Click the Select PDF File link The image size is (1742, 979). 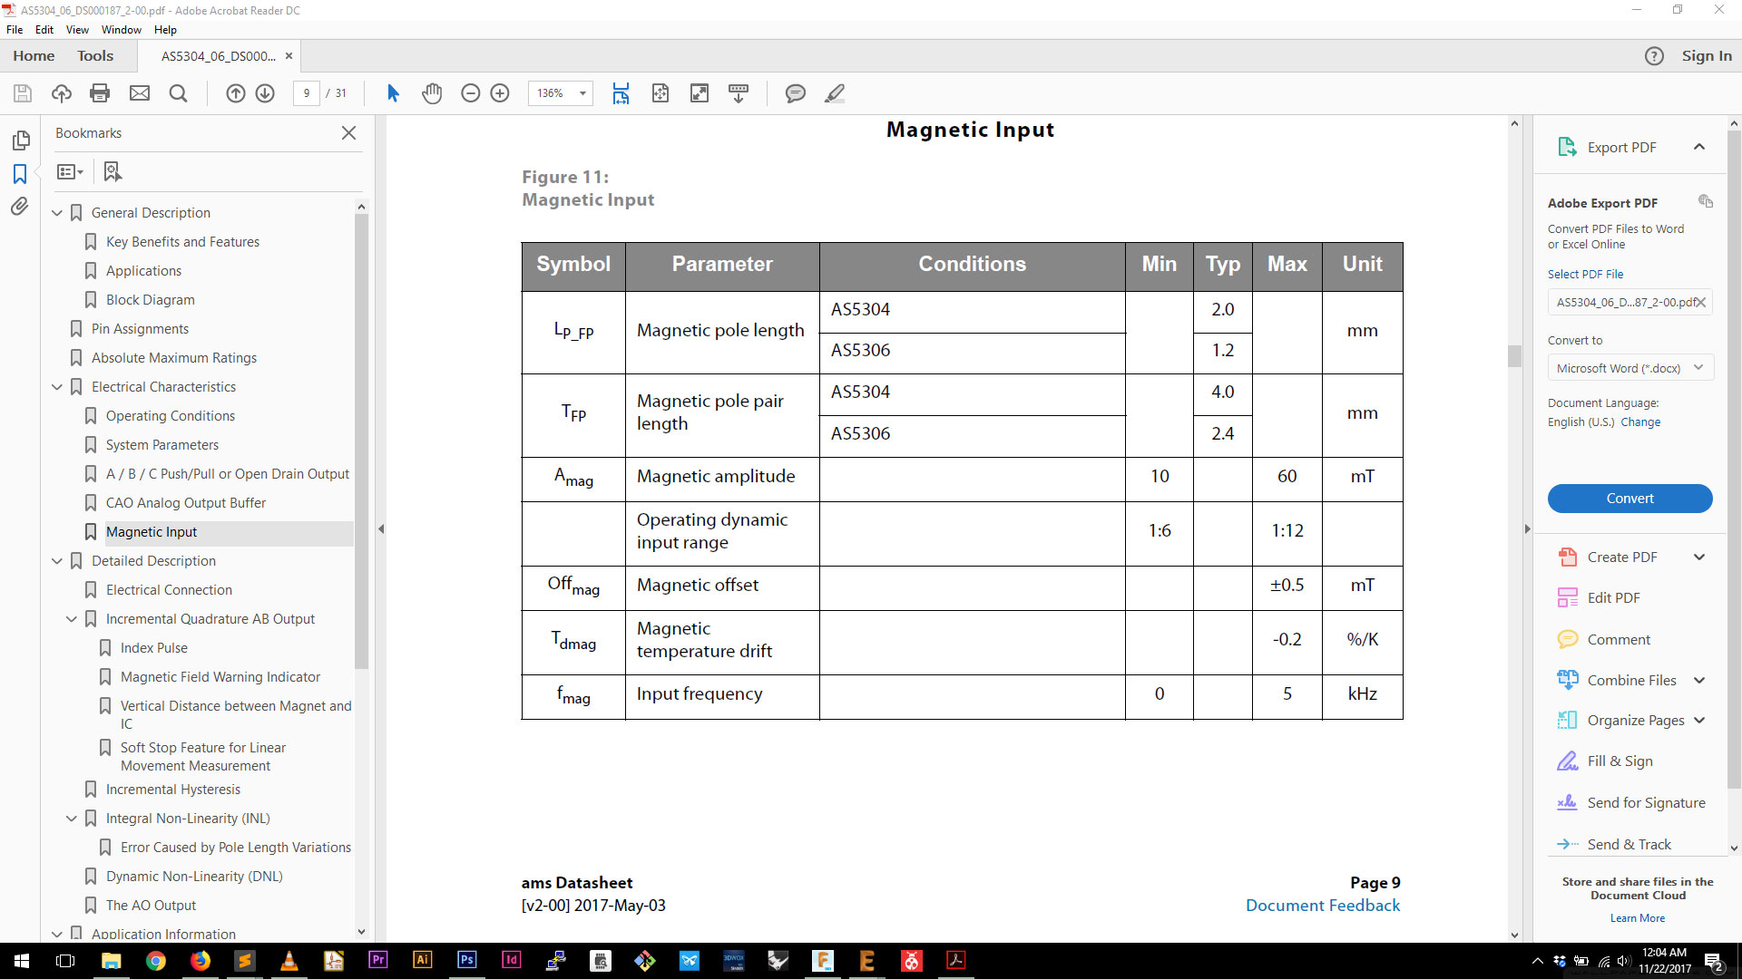click(1585, 274)
